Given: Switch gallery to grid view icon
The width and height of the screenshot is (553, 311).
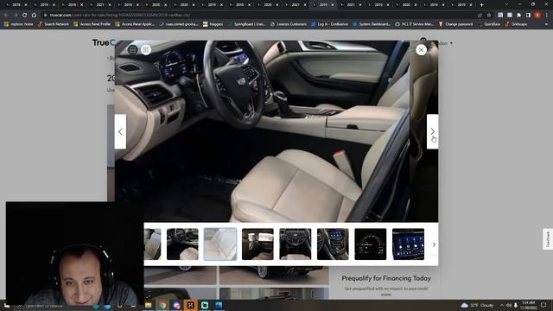Looking at the screenshot, I should pyautogui.click(x=146, y=50).
